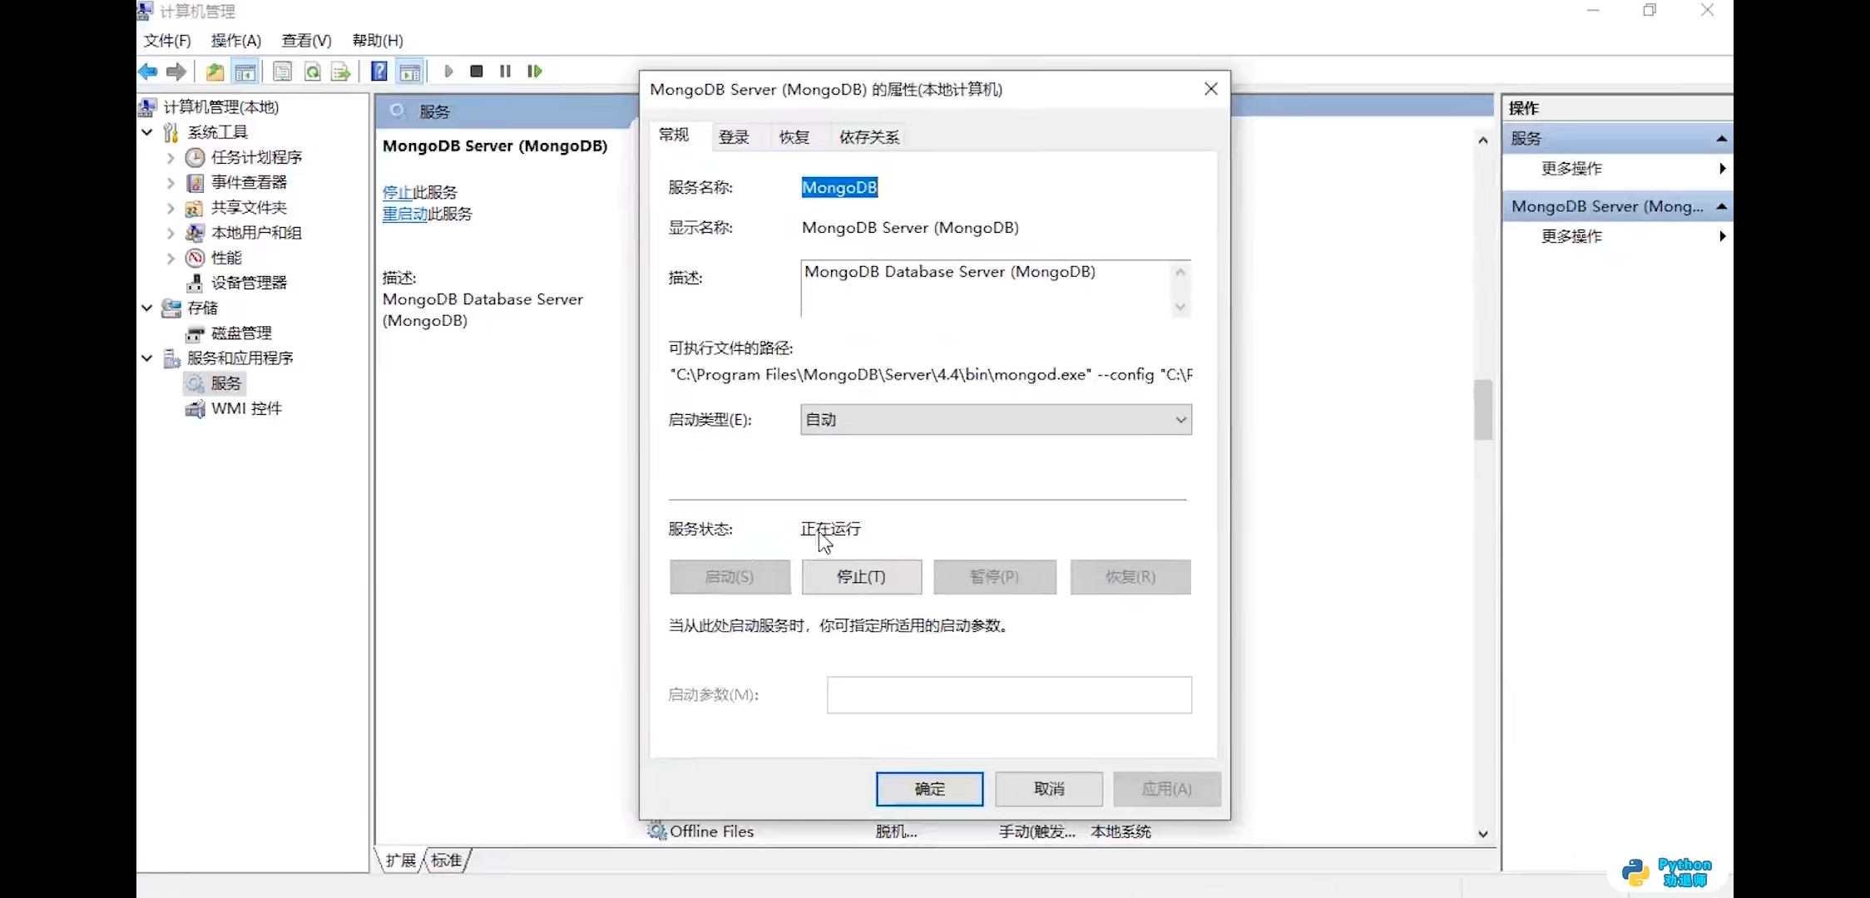Select Device Manager in the tree
1870x898 pixels.
coord(248,283)
